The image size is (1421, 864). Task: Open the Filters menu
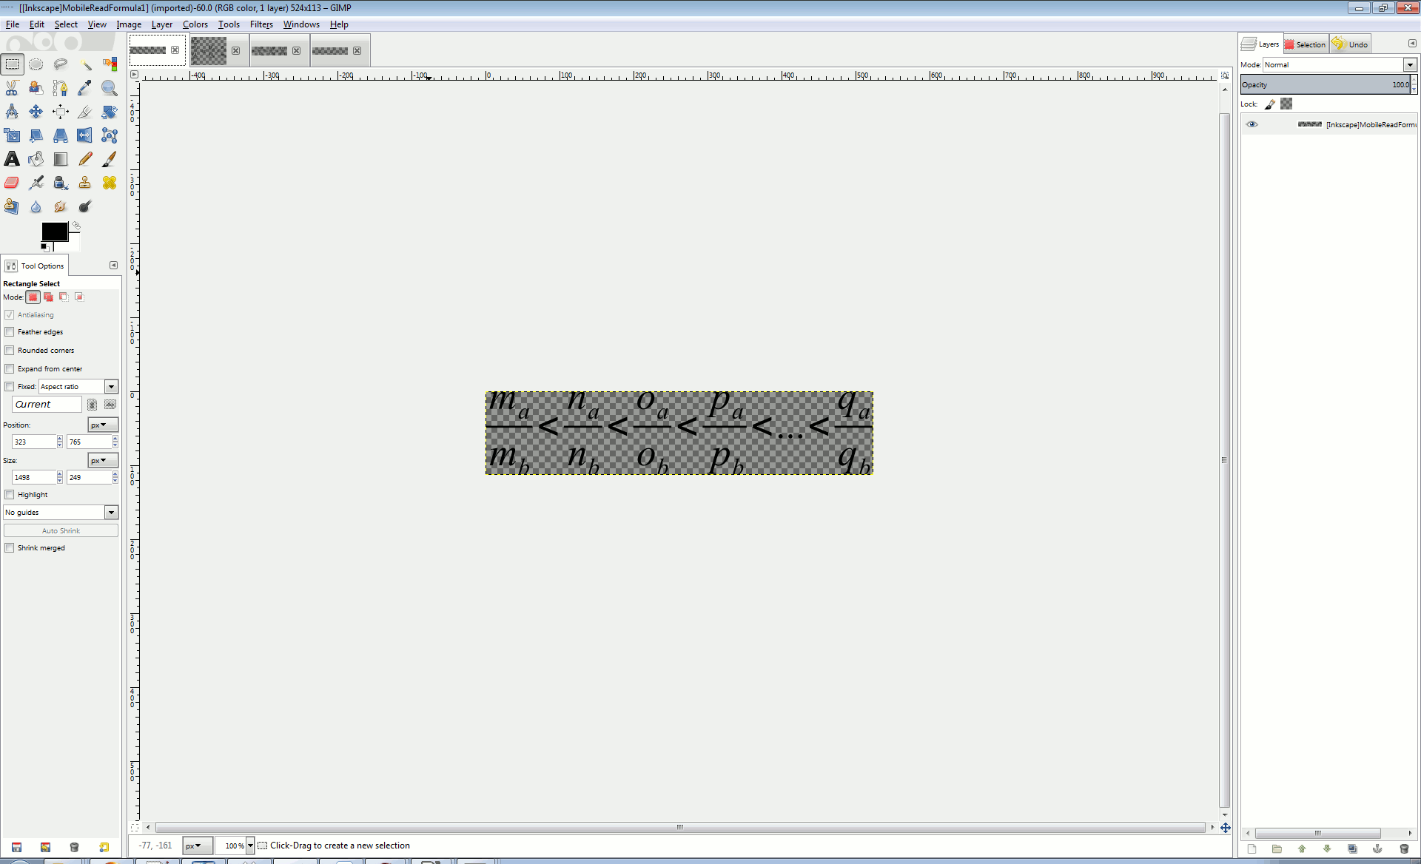[x=261, y=24]
